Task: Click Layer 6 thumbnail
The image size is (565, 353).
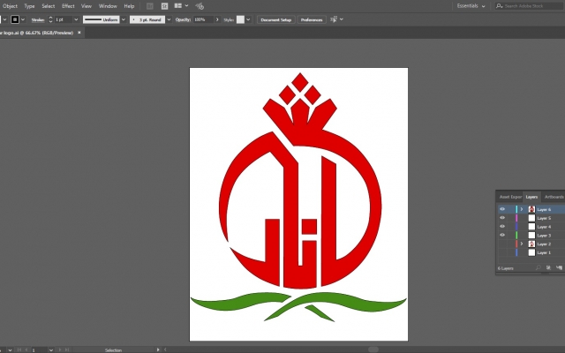Action: coord(531,209)
